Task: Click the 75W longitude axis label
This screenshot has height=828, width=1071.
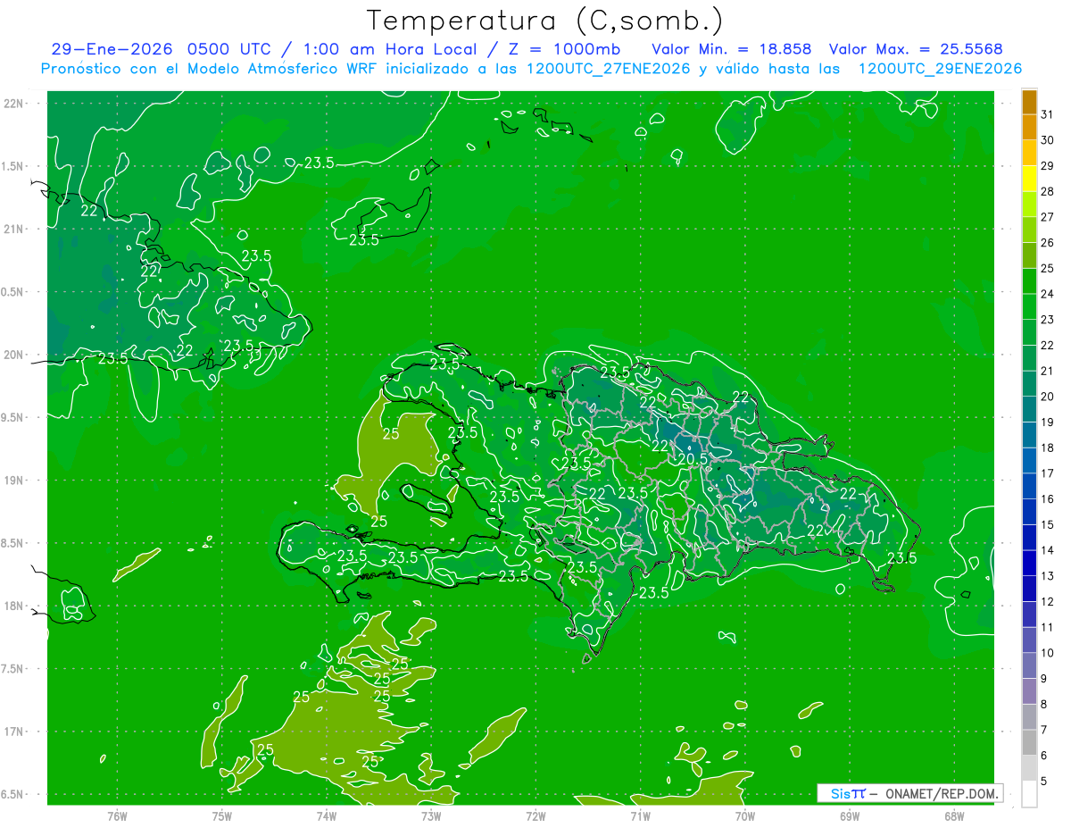Action: (x=221, y=815)
